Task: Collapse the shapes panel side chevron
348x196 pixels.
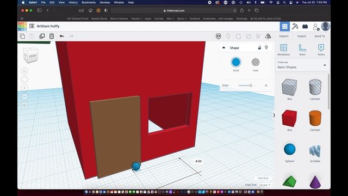Action: [x=274, y=115]
